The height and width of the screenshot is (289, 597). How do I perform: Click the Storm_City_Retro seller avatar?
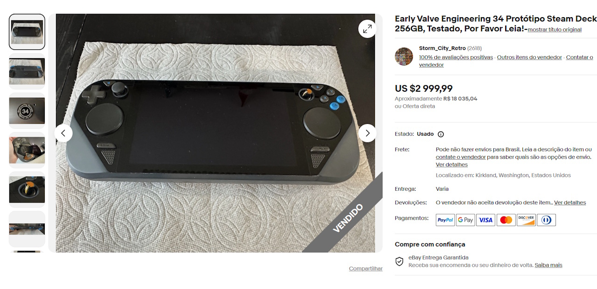coord(404,56)
